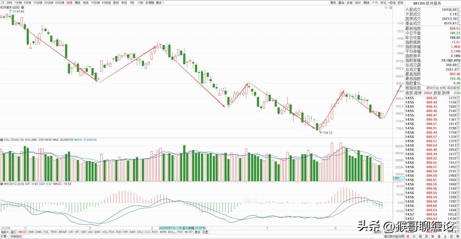Expand 更多 periods in top bar

(159, 3)
